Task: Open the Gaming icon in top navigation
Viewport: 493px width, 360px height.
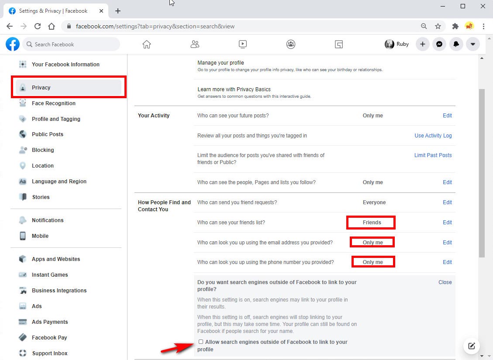Action: [x=338, y=45]
